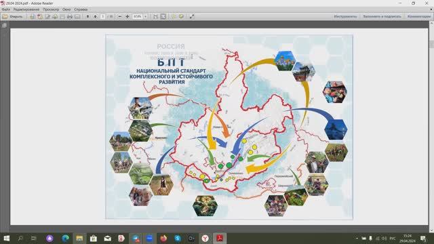Launch Microsoft Edge from taskbar
This screenshot has width=434, height=244.
tap(65, 238)
